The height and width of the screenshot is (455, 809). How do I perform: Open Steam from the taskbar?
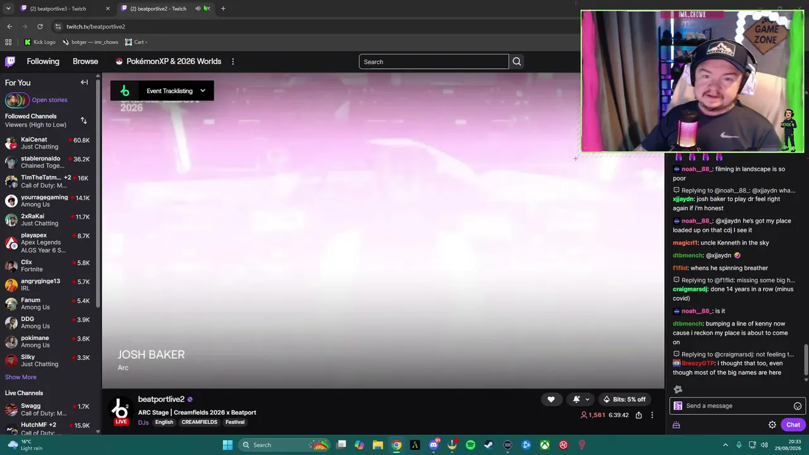coord(489,445)
